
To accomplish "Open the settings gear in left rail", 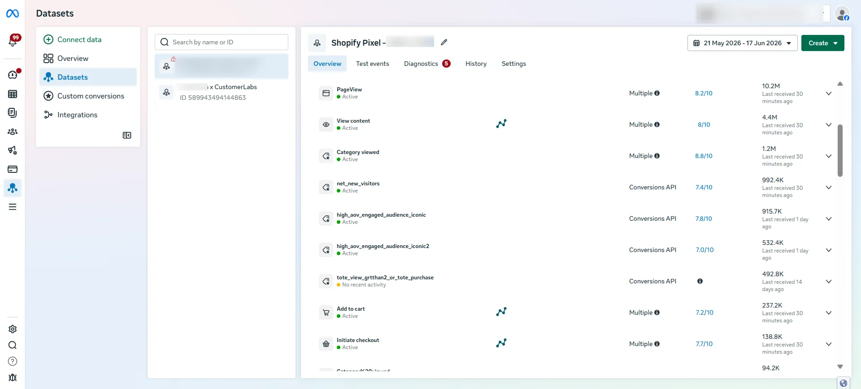I will tap(13, 329).
